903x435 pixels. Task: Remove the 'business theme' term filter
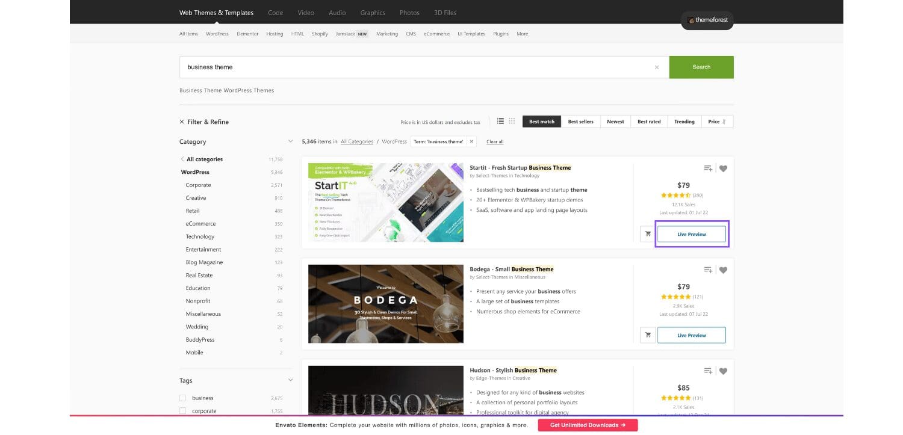click(x=471, y=141)
